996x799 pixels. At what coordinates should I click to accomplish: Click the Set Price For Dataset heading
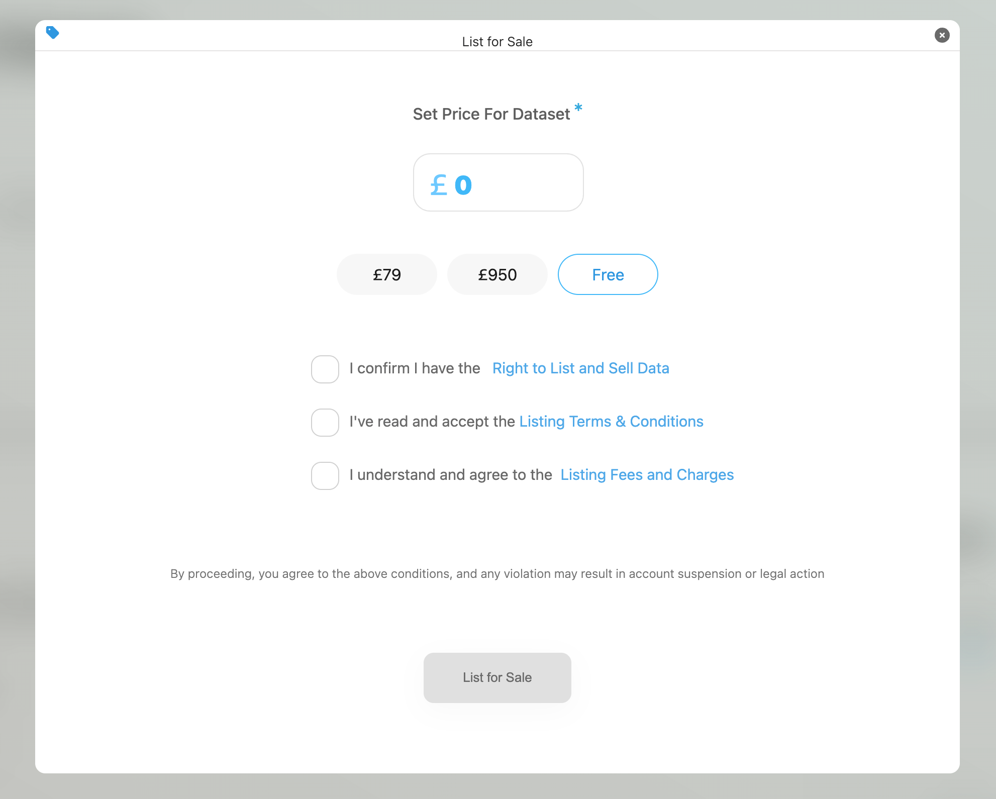[x=491, y=114]
